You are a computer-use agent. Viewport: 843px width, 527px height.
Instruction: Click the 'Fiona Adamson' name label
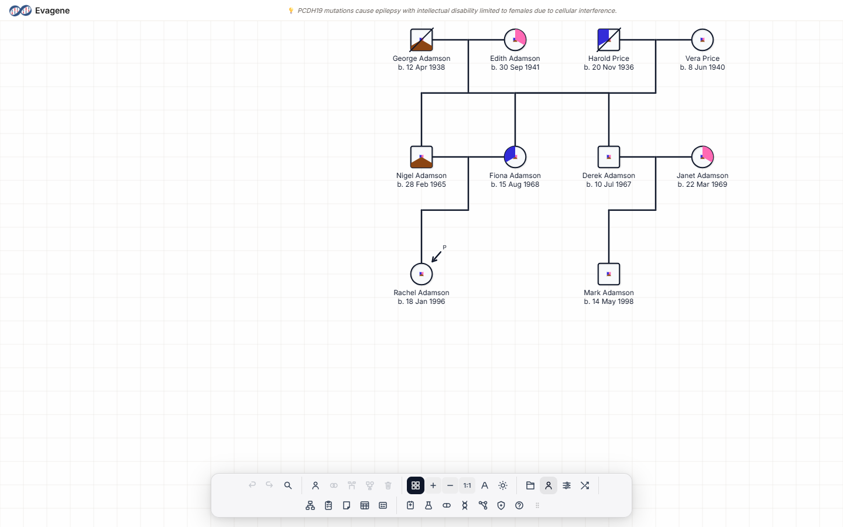tap(515, 176)
